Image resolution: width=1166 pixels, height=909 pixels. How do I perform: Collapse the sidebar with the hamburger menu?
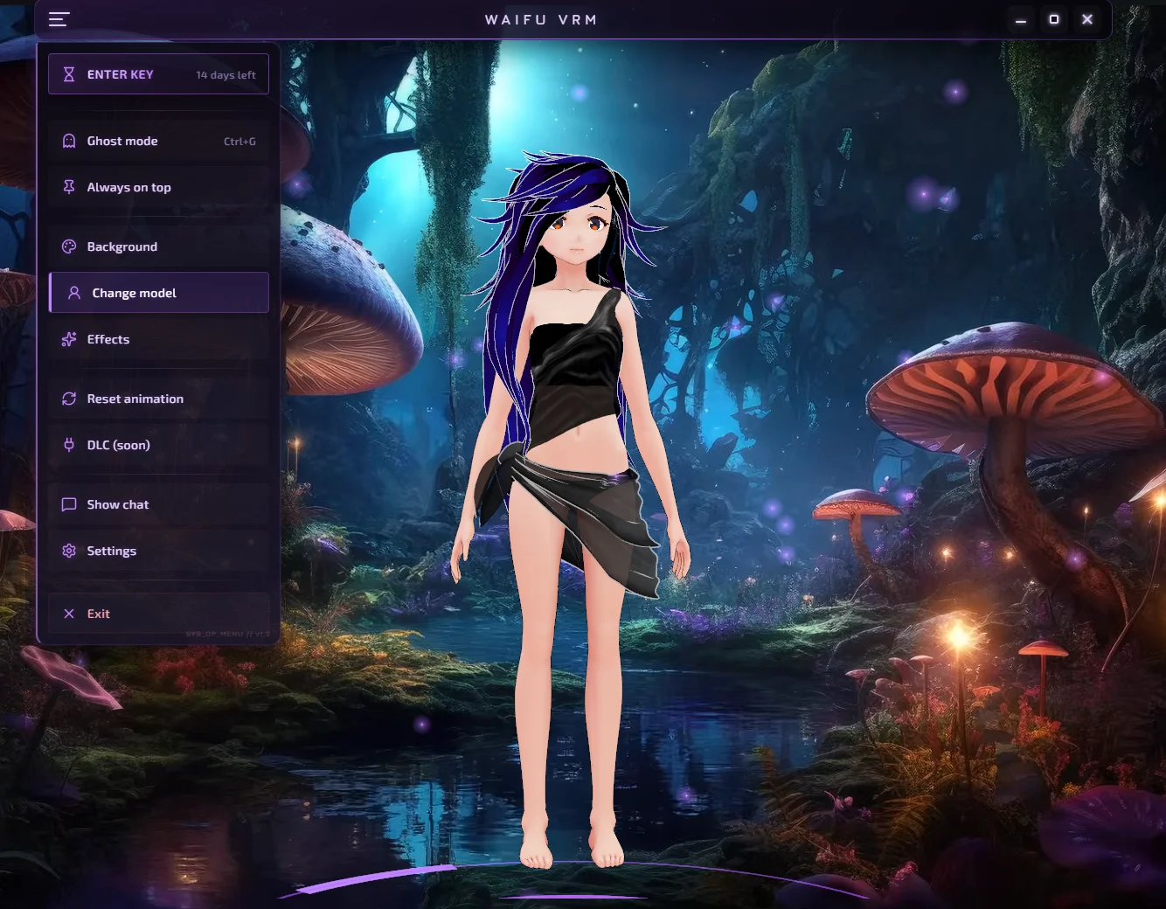[58, 18]
